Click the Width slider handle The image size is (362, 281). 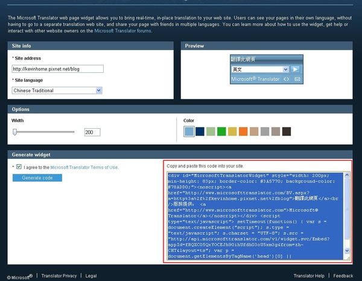[14, 132]
